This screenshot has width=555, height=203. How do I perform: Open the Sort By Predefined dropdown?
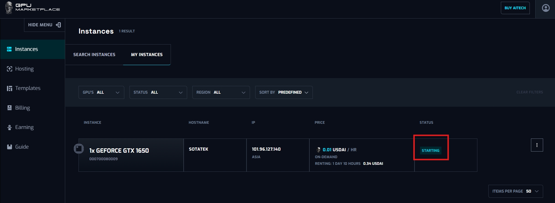284,93
